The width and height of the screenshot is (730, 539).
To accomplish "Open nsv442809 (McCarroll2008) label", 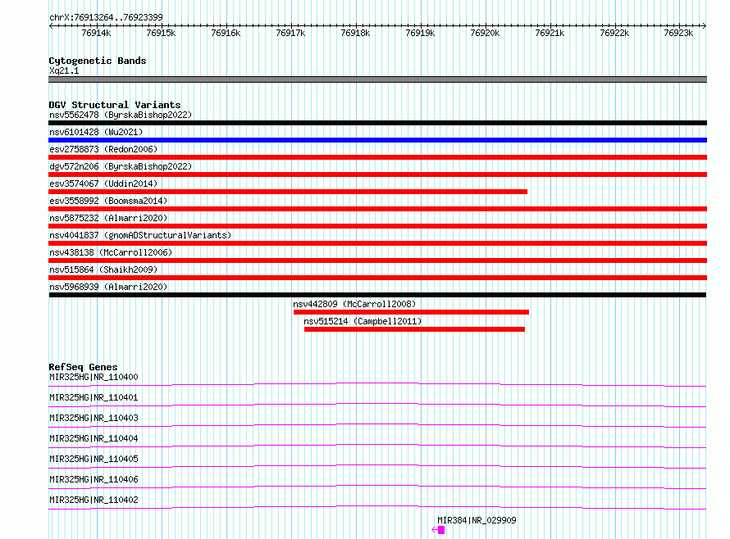I will (354, 304).
